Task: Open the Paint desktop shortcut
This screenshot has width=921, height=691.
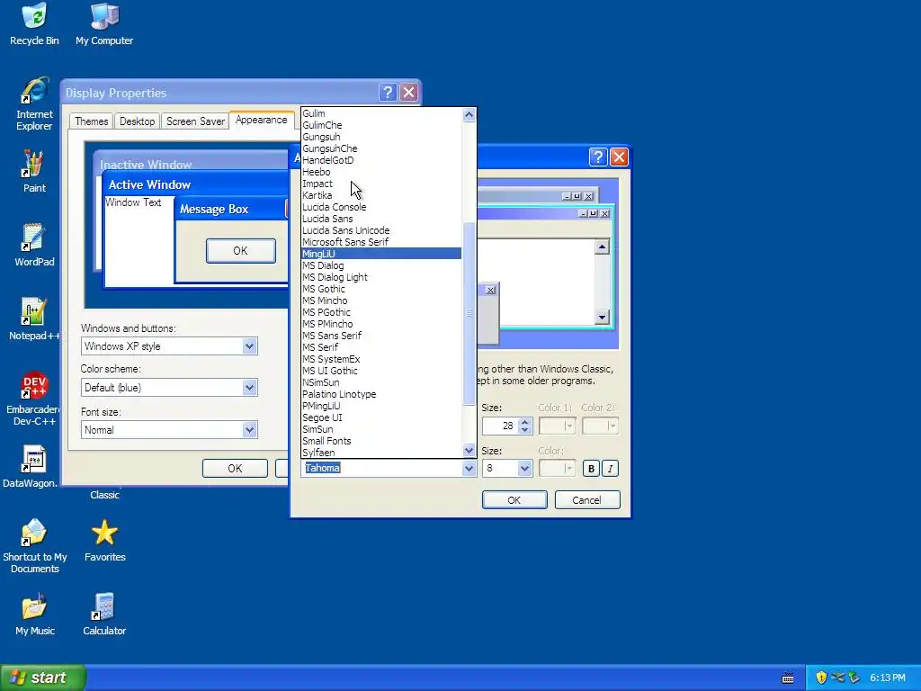Action: (34, 172)
